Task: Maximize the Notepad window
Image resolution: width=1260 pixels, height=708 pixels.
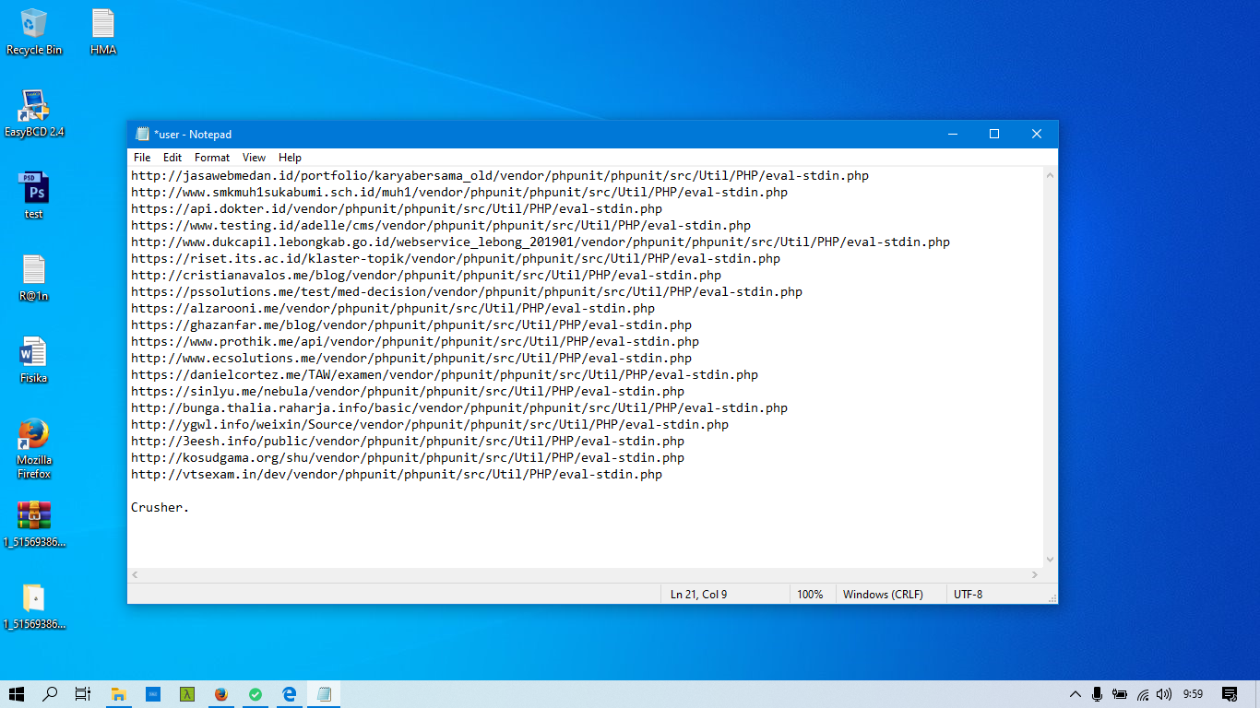Action: coord(994,135)
